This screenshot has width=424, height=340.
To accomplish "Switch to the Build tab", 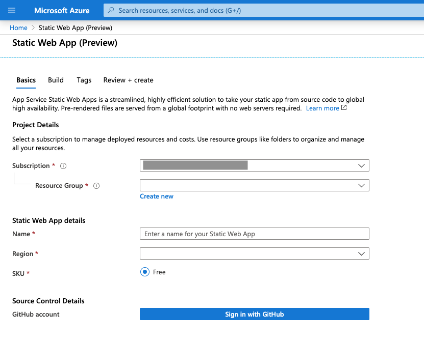I will pyautogui.click(x=56, y=80).
